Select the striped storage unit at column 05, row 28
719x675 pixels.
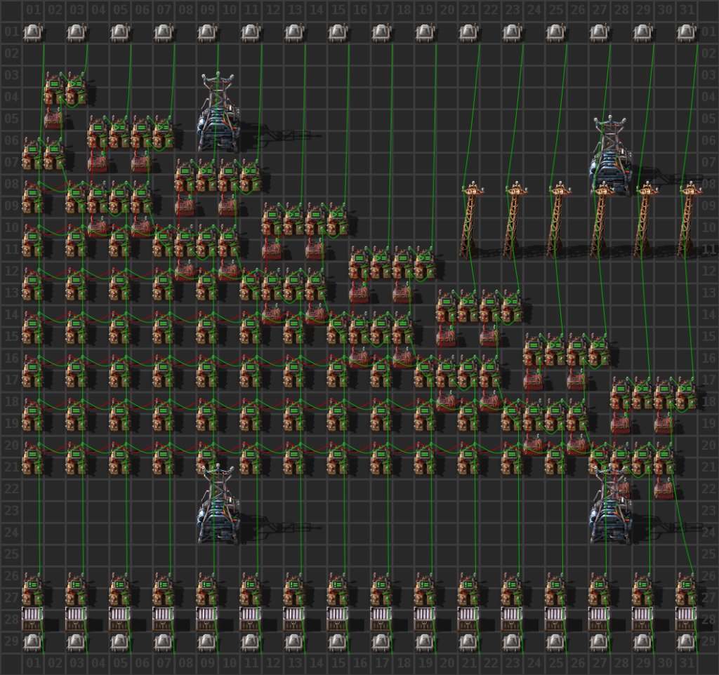point(119,619)
